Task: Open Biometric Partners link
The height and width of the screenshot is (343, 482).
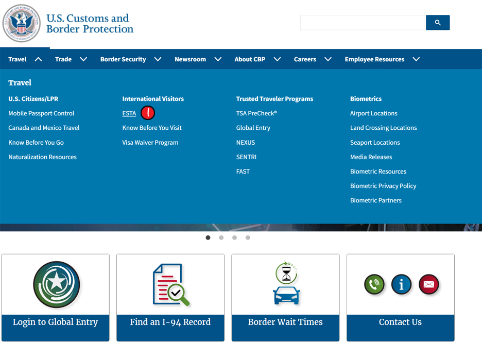Action: pyautogui.click(x=376, y=200)
